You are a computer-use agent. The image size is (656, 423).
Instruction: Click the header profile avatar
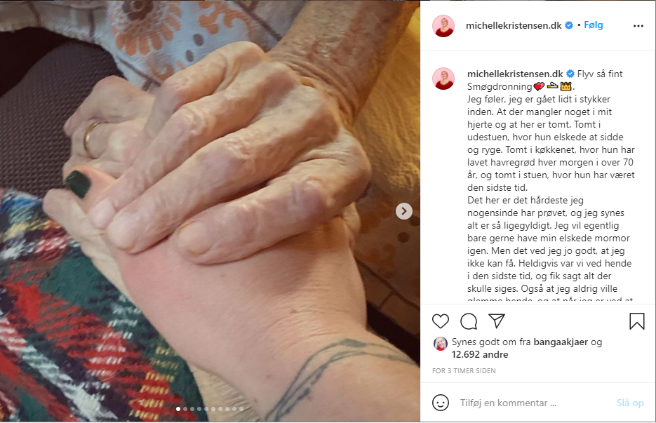click(443, 26)
